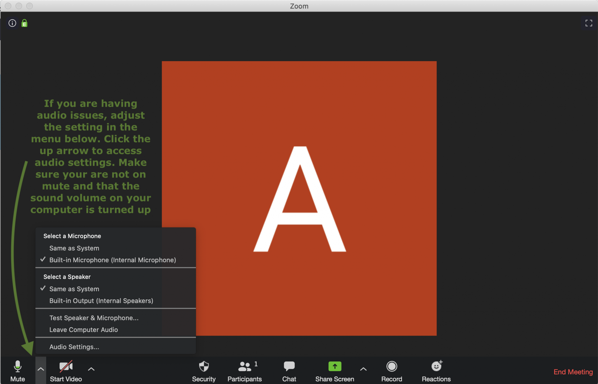Open the Reactions smiley menu

coord(436,366)
